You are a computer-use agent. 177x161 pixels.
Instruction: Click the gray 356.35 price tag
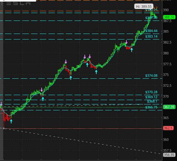point(169,155)
